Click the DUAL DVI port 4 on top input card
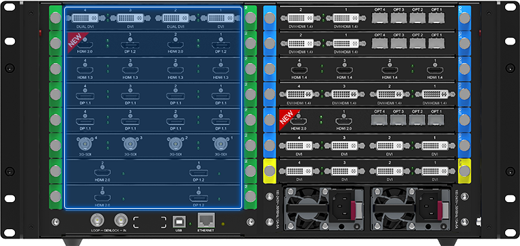The height and width of the screenshot is (246, 520). click(x=85, y=18)
